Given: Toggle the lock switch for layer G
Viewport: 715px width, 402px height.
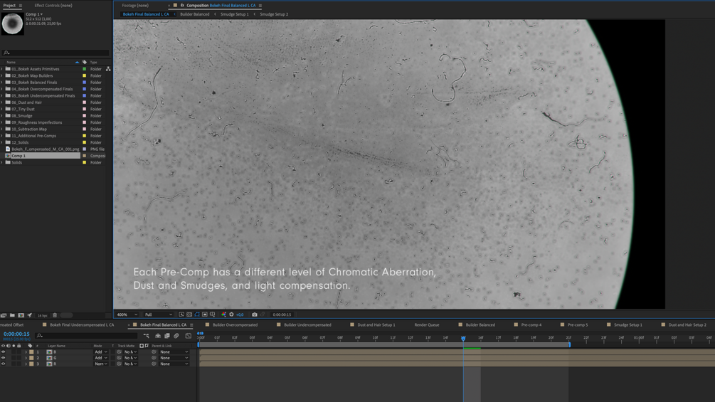Looking at the screenshot, I should pyautogui.click(x=18, y=358).
